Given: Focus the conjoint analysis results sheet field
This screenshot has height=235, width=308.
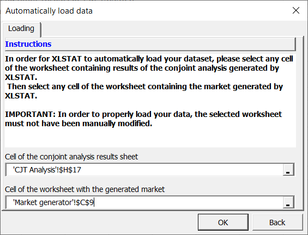Looking at the screenshot, I should (x=144, y=170).
